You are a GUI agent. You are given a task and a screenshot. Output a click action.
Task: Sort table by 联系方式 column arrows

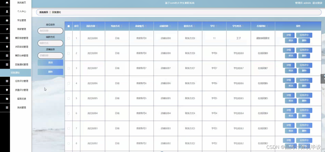coord(194,26)
